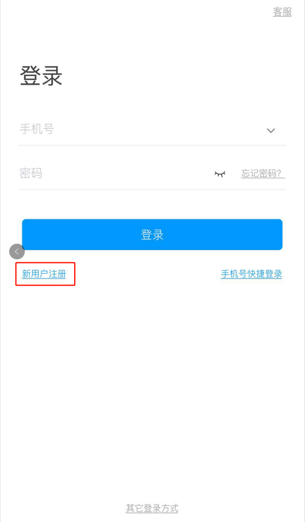This screenshot has height=522, width=305.
Task: Toggle password visibility with the closed-eye icon
Action: click(220, 174)
